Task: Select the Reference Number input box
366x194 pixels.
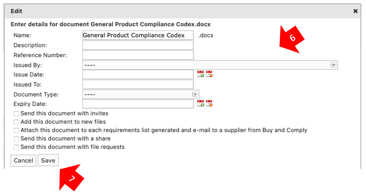Action: point(138,55)
